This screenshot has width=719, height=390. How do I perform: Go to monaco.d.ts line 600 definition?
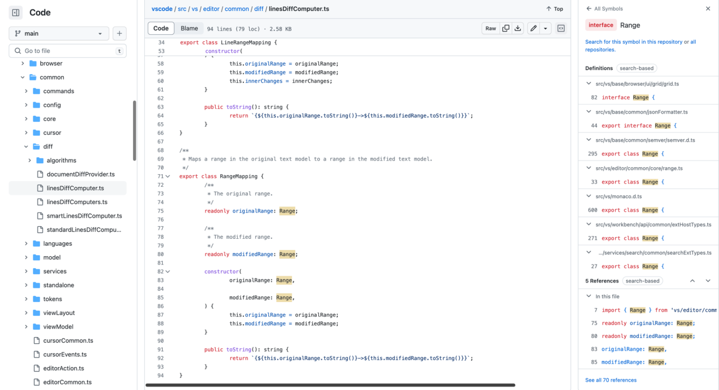point(648,210)
